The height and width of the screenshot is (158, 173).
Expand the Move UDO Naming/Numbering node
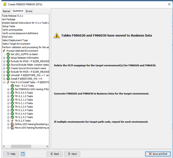tap(8, 128)
